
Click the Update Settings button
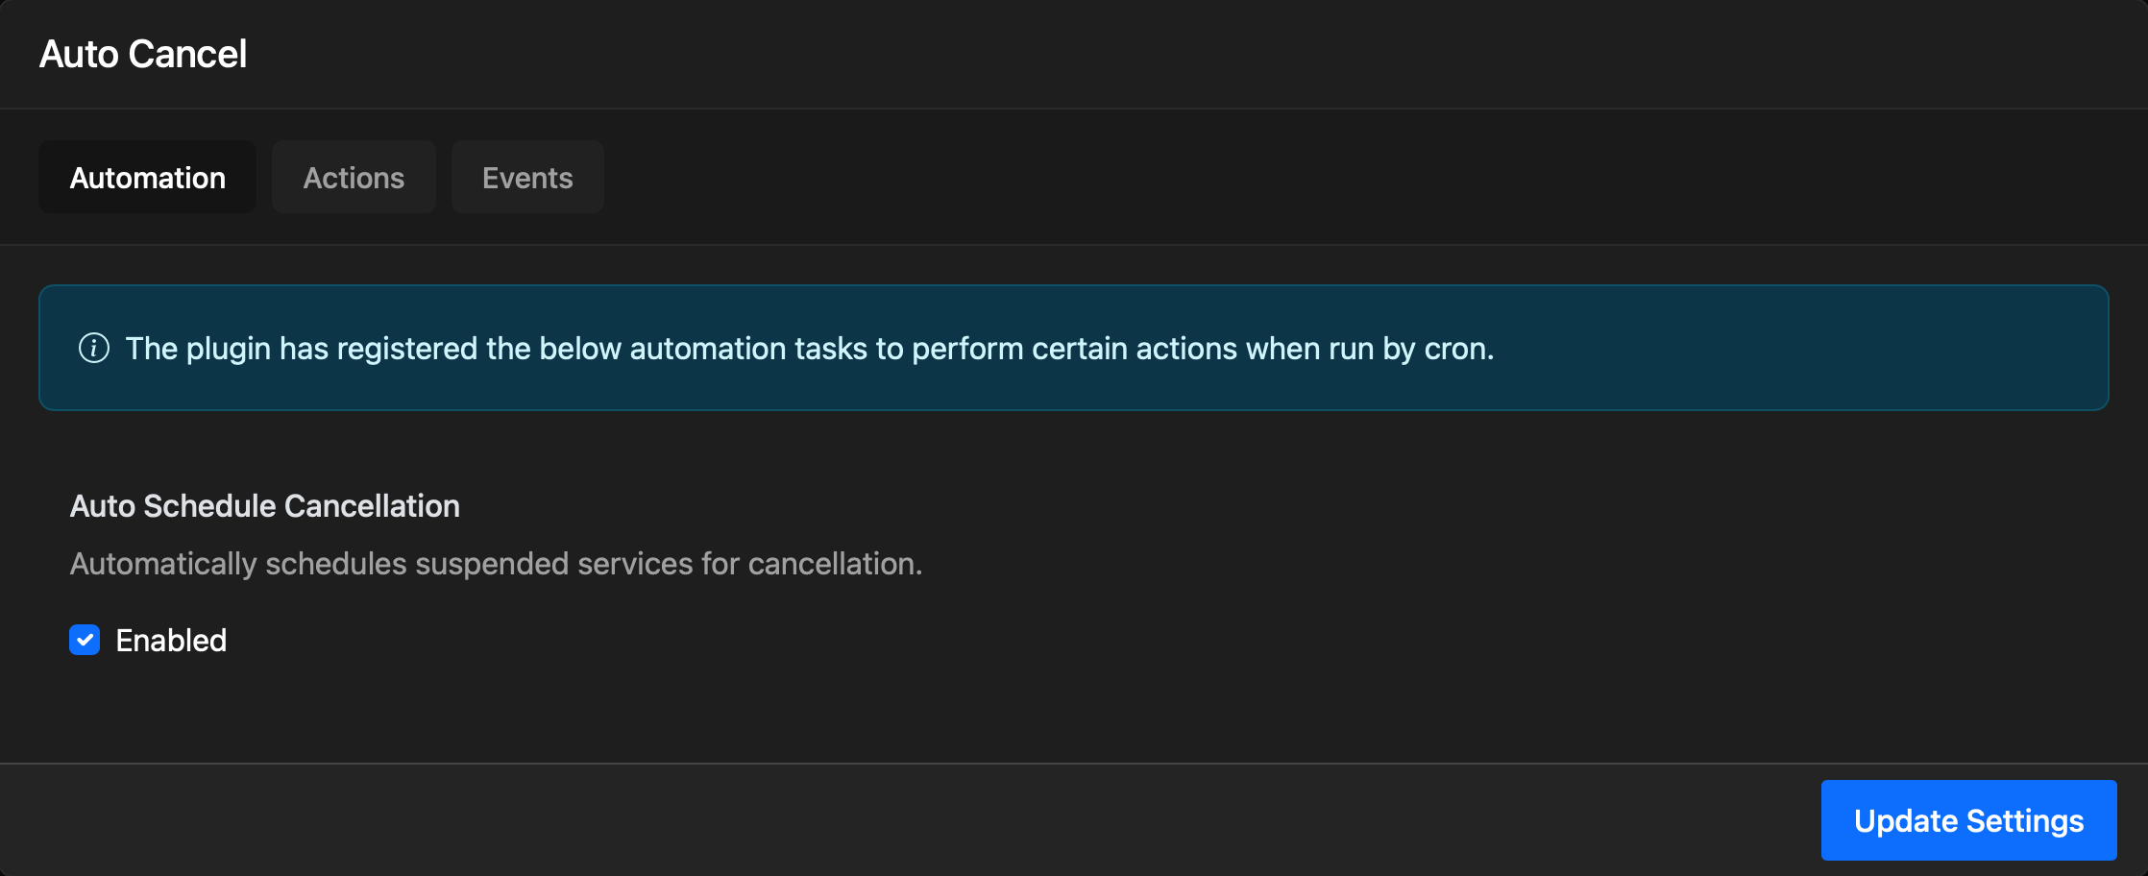tap(1968, 820)
